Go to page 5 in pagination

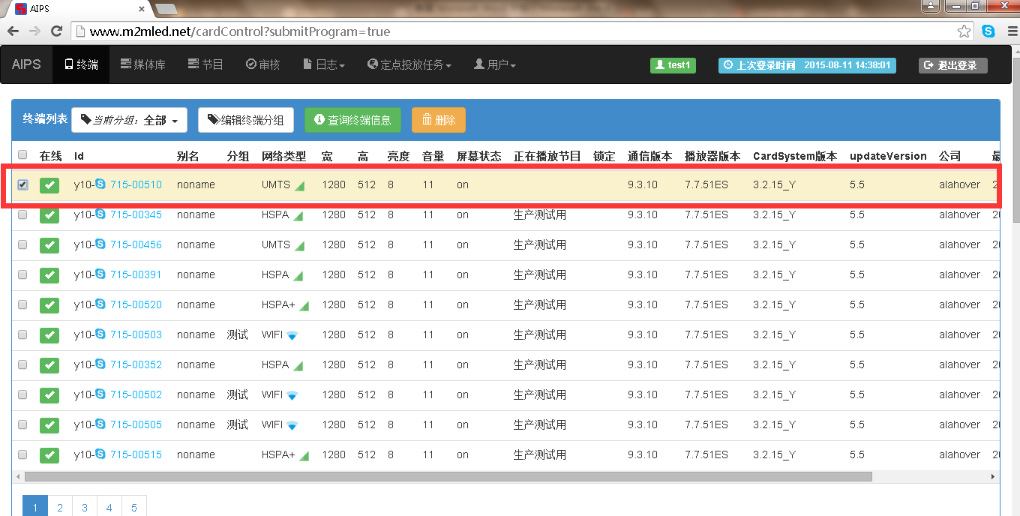tap(134, 508)
